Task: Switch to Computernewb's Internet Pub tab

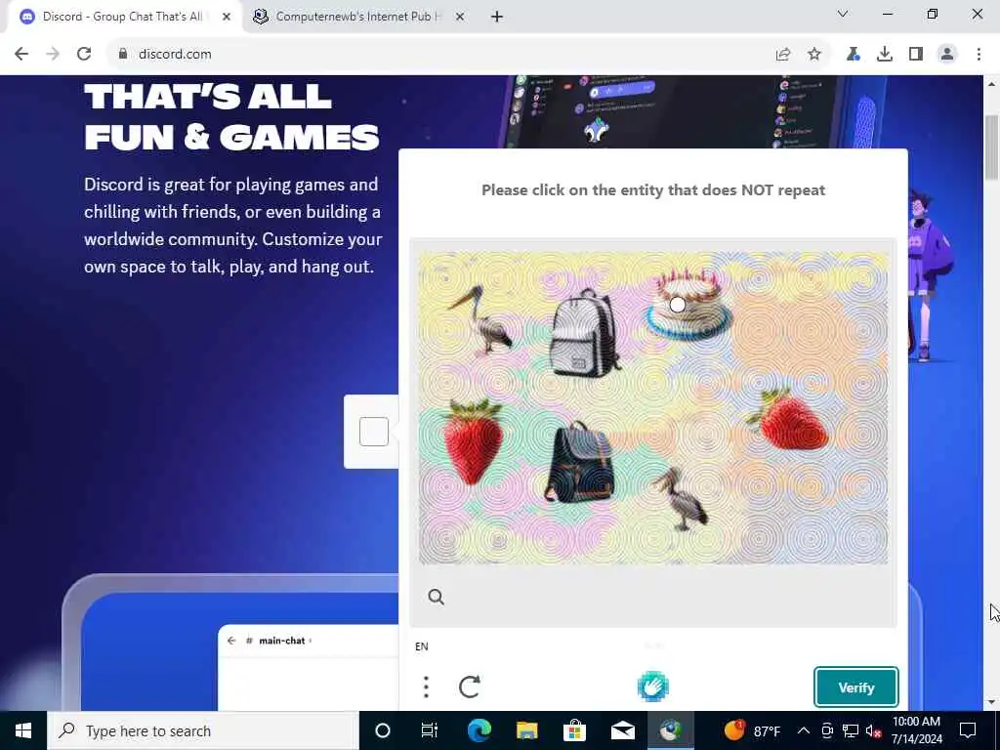Action: 358,17
